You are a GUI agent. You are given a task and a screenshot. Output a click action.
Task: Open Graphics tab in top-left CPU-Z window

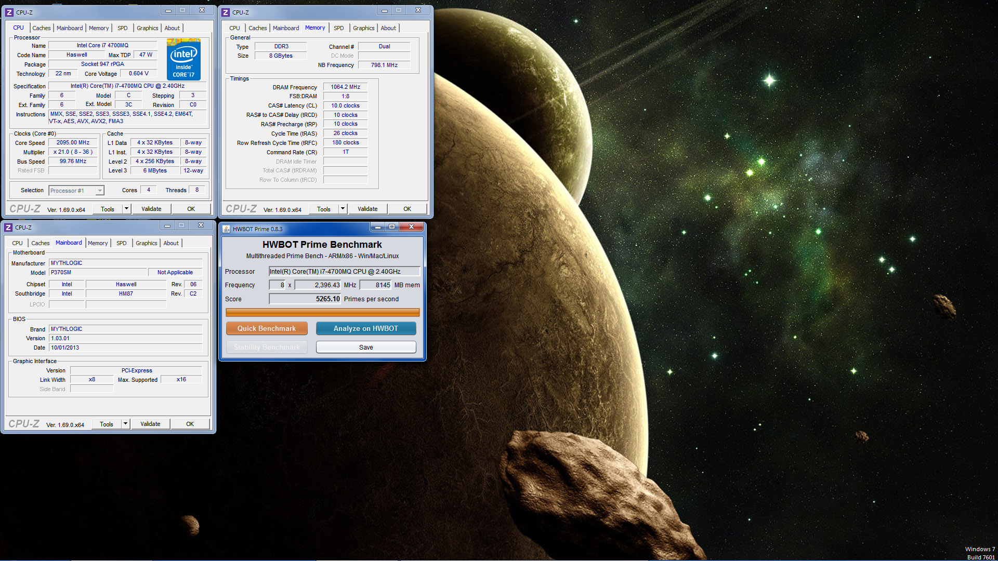pyautogui.click(x=148, y=28)
